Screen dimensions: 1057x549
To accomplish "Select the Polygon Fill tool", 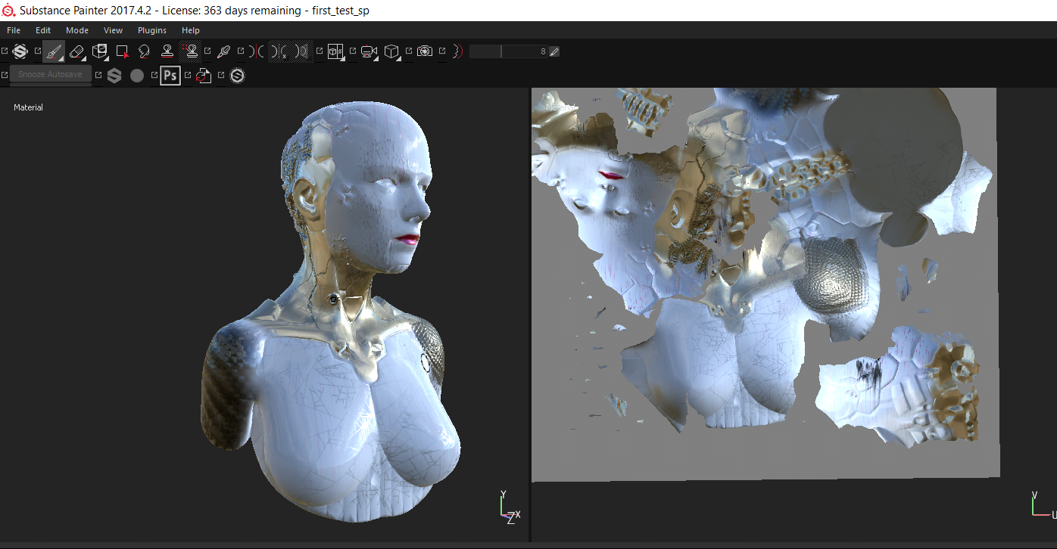I will (122, 51).
